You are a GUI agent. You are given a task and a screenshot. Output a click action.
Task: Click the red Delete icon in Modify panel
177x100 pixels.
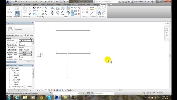(79, 14)
